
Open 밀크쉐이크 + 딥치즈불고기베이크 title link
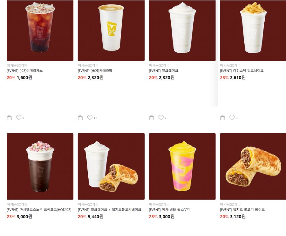(x=109, y=210)
